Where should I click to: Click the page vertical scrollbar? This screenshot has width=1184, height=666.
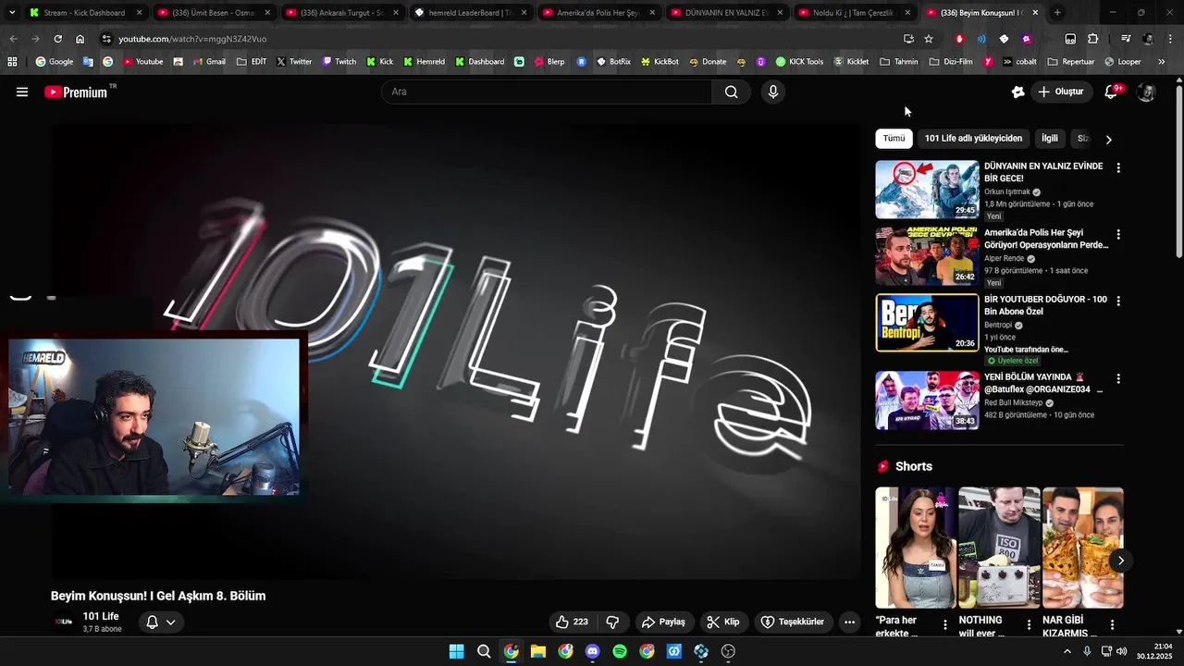pos(1178,171)
